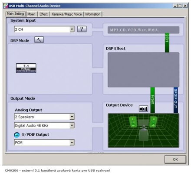Click the listener figure in the 3D room
Image resolution: width=191 pixels, height=173 pixels.
144,133
